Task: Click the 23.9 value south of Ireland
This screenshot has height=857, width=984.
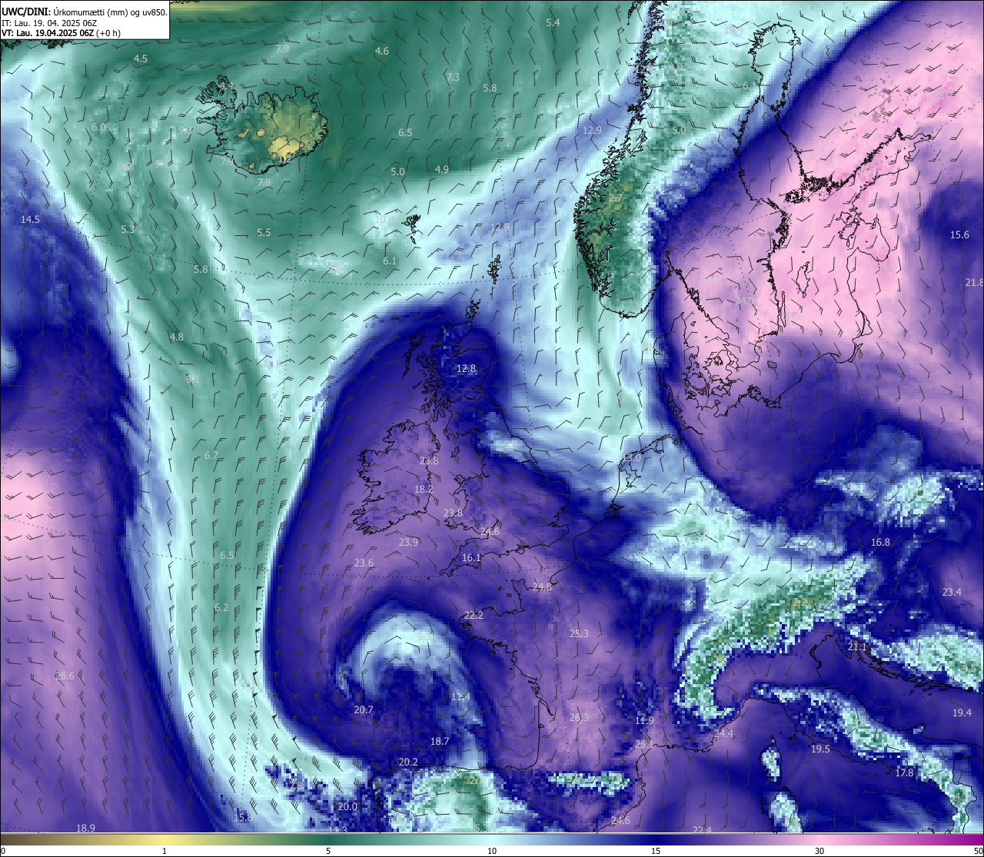Action: pos(408,543)
